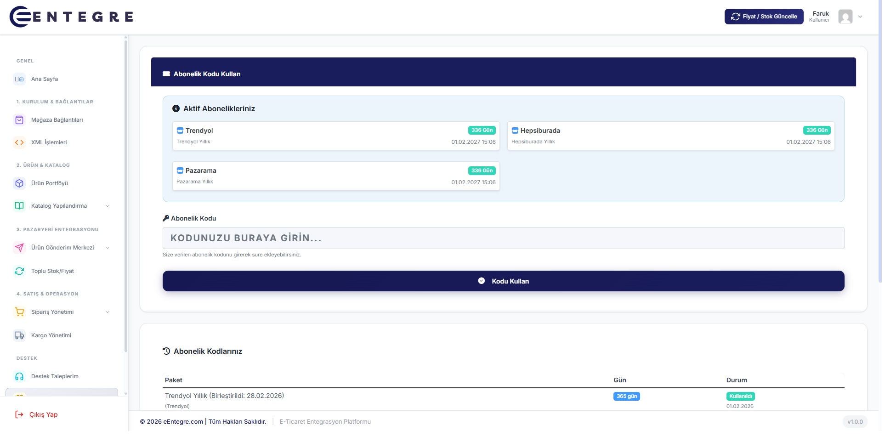Open XML İşlemleri menu item
The width and height of the screenshot is (896, 437).
pos(49,142)
